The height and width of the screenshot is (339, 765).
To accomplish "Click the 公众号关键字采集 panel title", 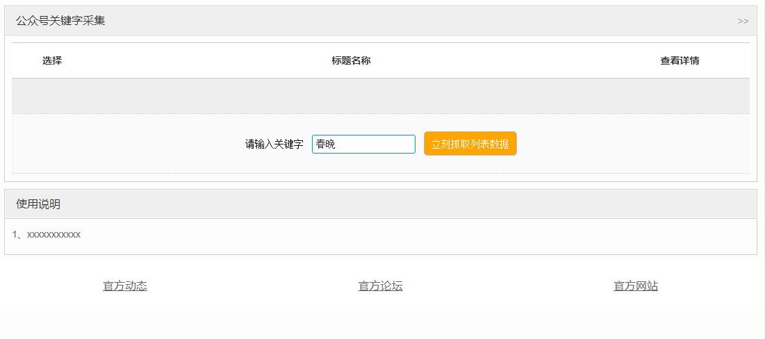I will tap(60, 21).
